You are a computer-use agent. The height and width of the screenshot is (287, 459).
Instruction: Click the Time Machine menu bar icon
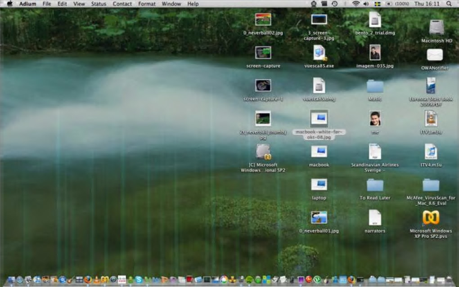[x=335, y=4]
